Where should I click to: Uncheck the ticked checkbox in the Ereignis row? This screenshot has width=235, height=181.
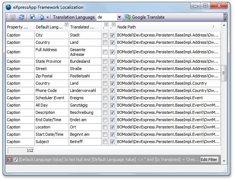click(112, 98)
